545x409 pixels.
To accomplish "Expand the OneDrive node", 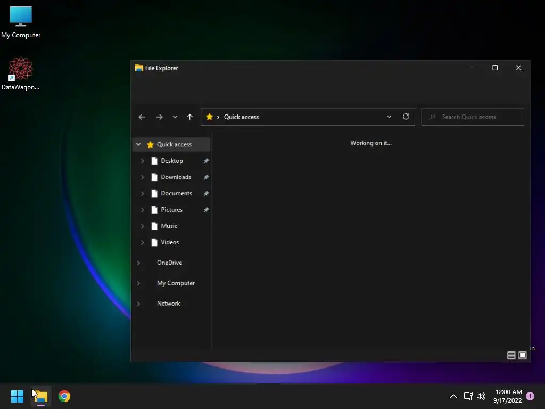I will pyautogui.click(x=138, y=263).
